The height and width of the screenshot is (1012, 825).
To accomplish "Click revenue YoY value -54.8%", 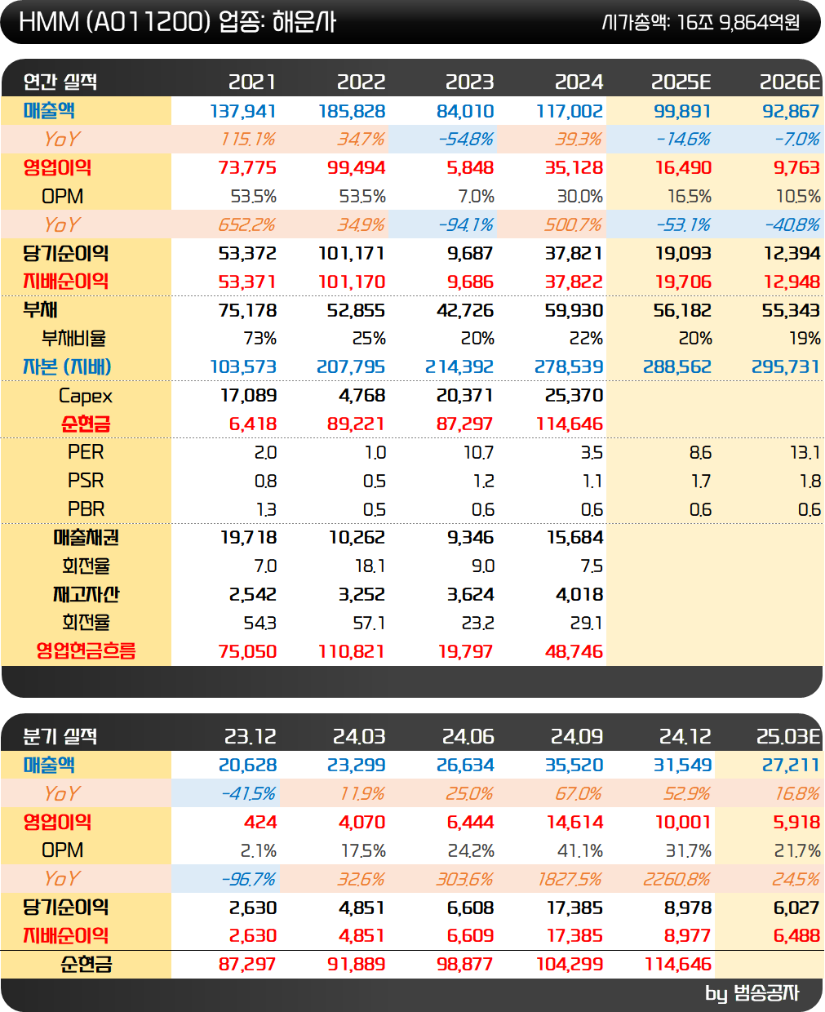I will [x=466, y=140].
